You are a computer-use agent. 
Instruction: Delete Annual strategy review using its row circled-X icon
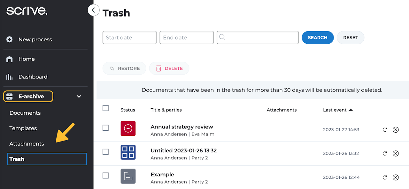(396, 130)
